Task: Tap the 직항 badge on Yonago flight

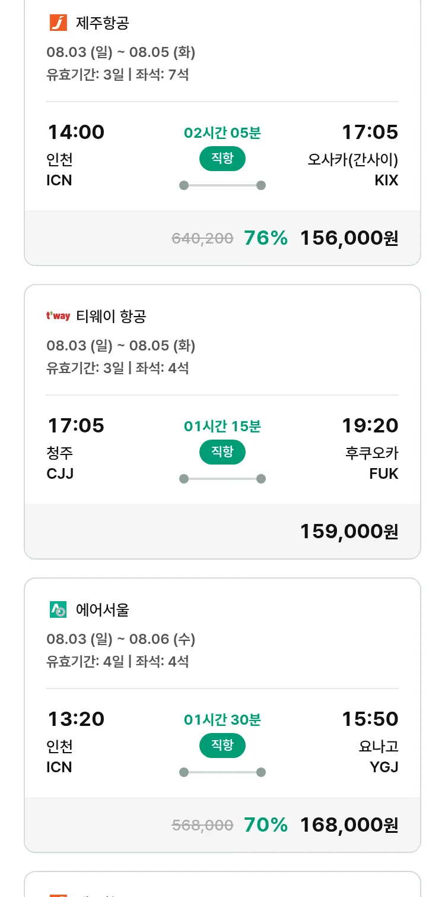Action: pyautogui.click(x=223, y=746)
